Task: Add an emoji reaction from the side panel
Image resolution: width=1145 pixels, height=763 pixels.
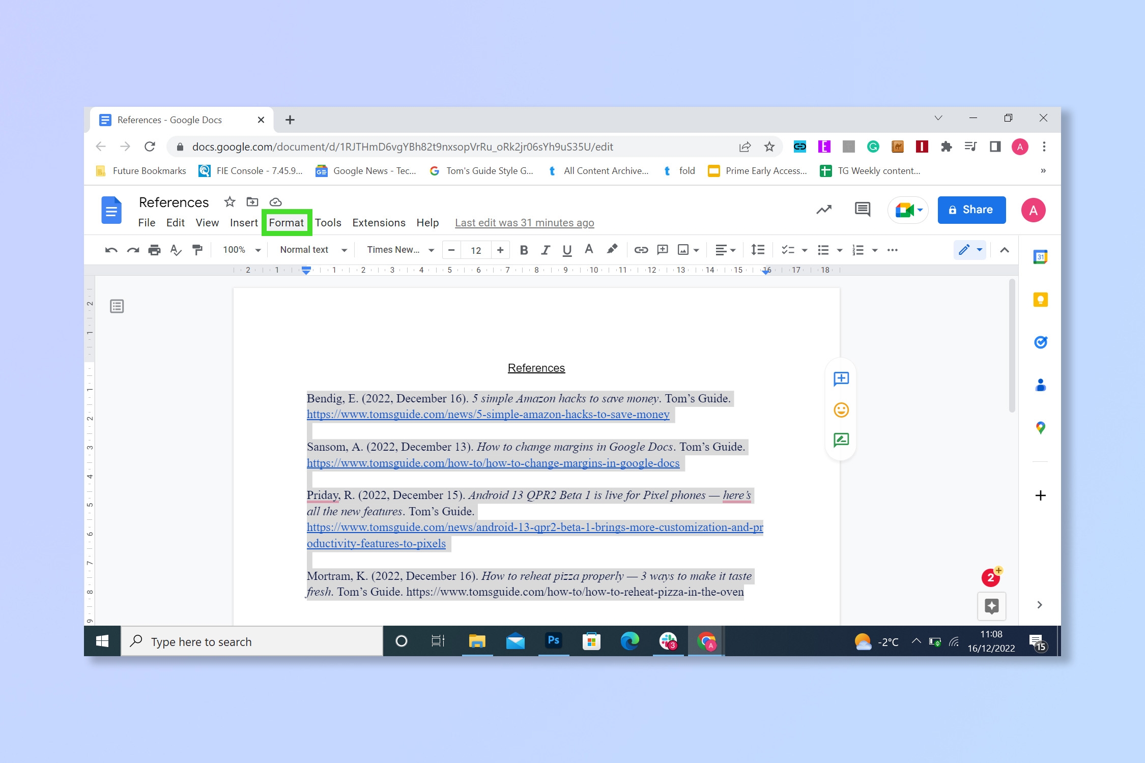Action: point(841,409)
